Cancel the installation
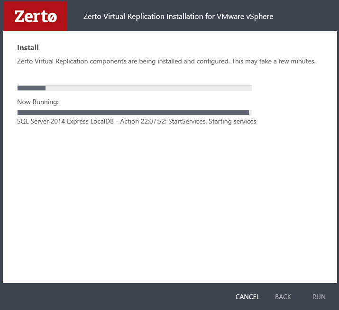The height and width of the screenshot is (310, 339). (247, 297)
